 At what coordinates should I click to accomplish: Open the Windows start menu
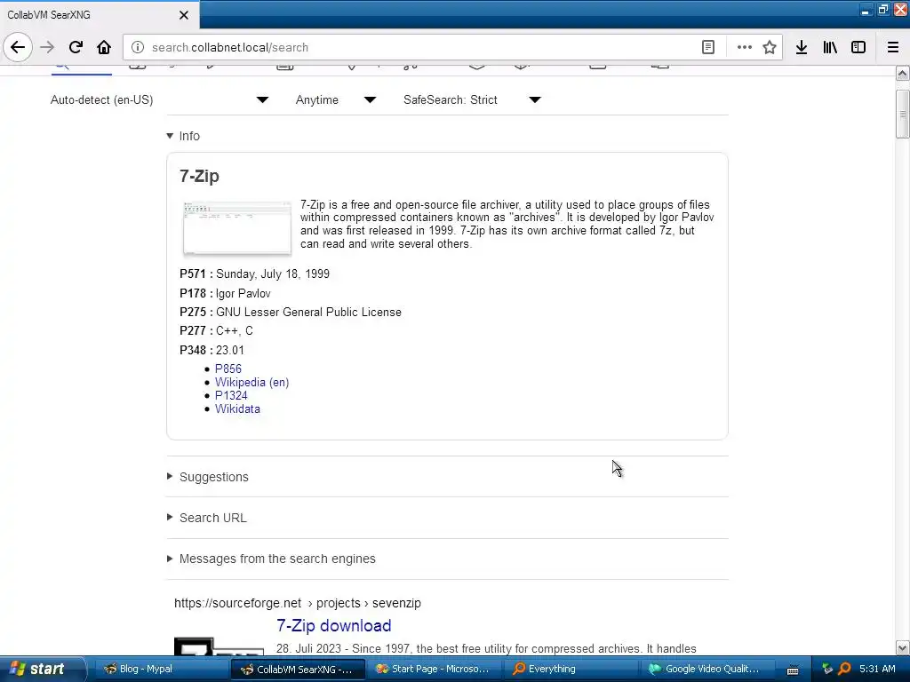coord(43,669)
